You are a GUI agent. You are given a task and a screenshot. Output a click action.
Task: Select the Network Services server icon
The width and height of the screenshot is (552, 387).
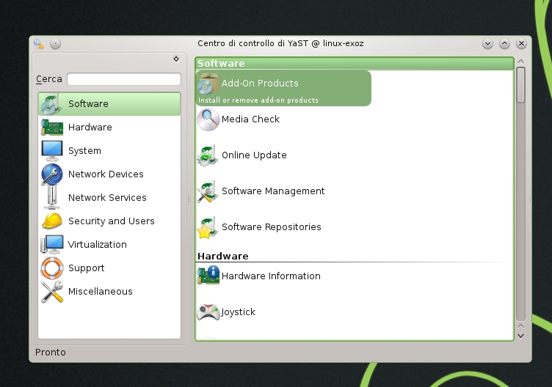point(51,198)
